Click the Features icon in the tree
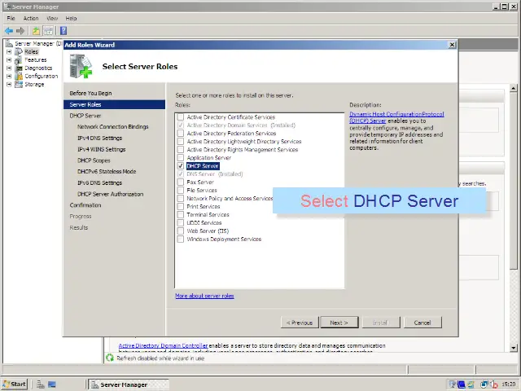Screen dimensions: 521x391 tap(19, 59)
